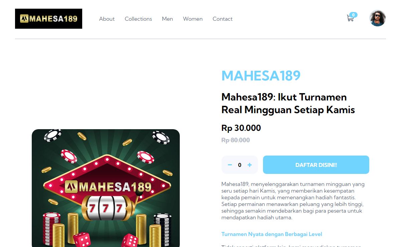Open the Collections menu item
401x247 pixels.
[x=138, y=19]
